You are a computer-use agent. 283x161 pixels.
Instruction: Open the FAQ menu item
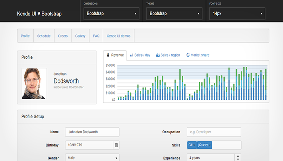96,36
